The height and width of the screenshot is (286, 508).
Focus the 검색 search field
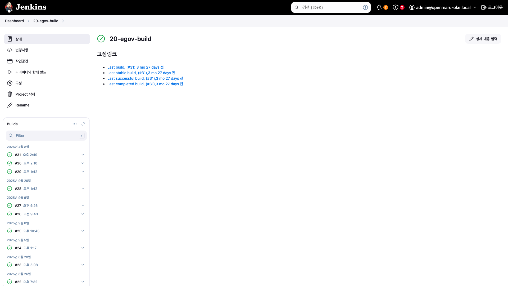point(331,7)
